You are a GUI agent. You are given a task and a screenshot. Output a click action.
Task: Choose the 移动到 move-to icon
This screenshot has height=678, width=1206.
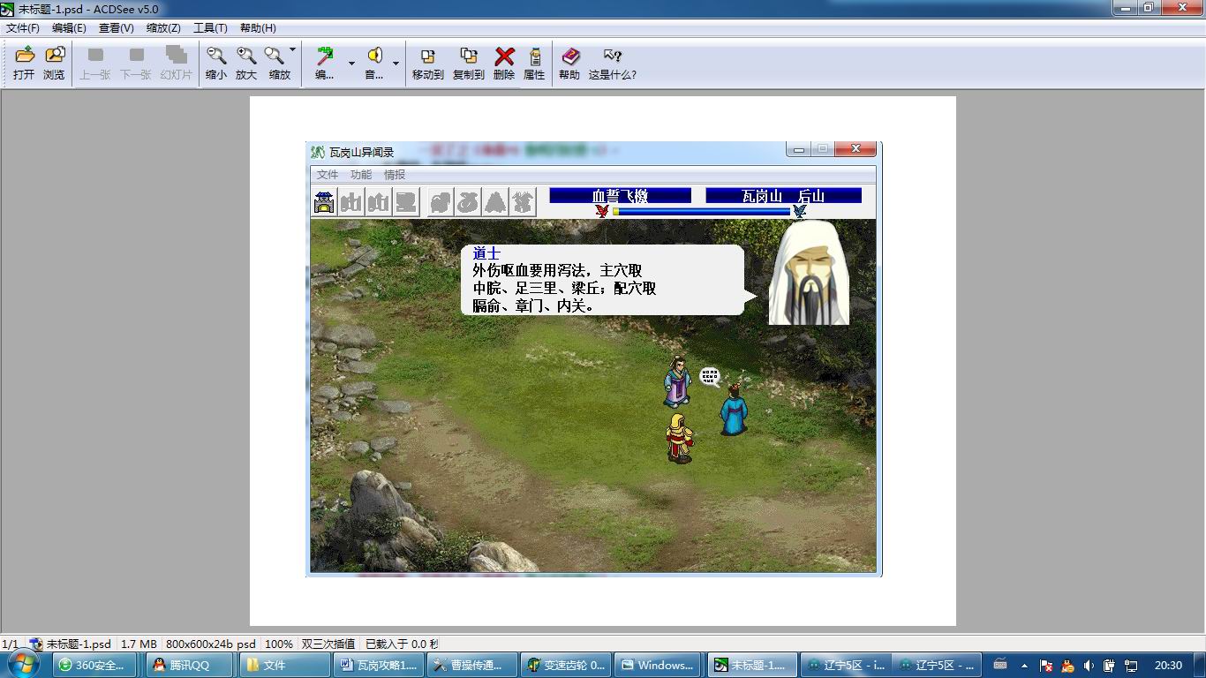(428, 64)
